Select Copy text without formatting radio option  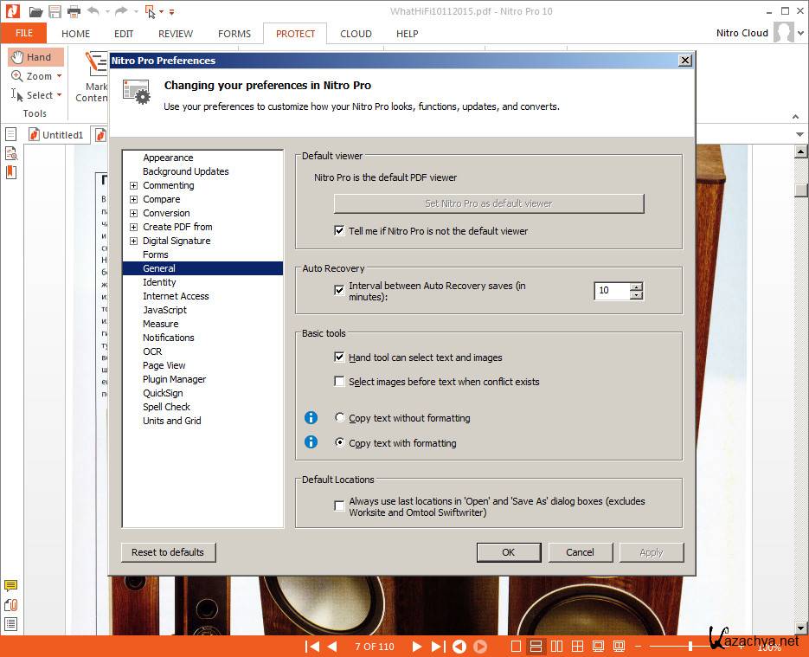point(340,418)
